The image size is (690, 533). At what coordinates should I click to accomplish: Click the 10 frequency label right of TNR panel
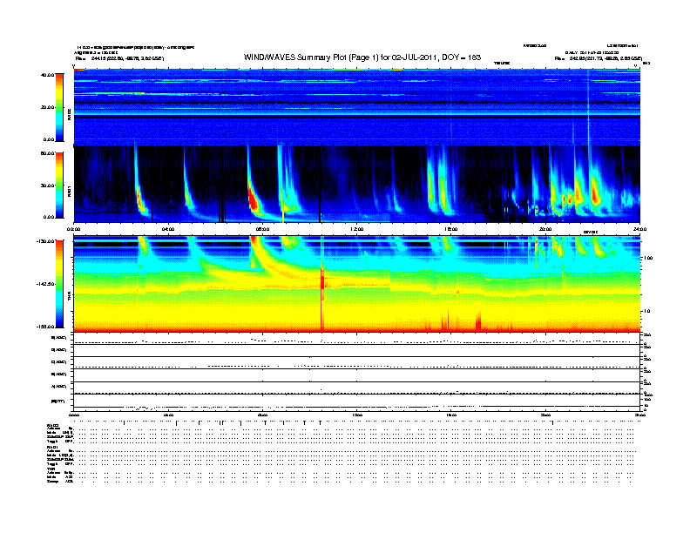click(646, 312)
